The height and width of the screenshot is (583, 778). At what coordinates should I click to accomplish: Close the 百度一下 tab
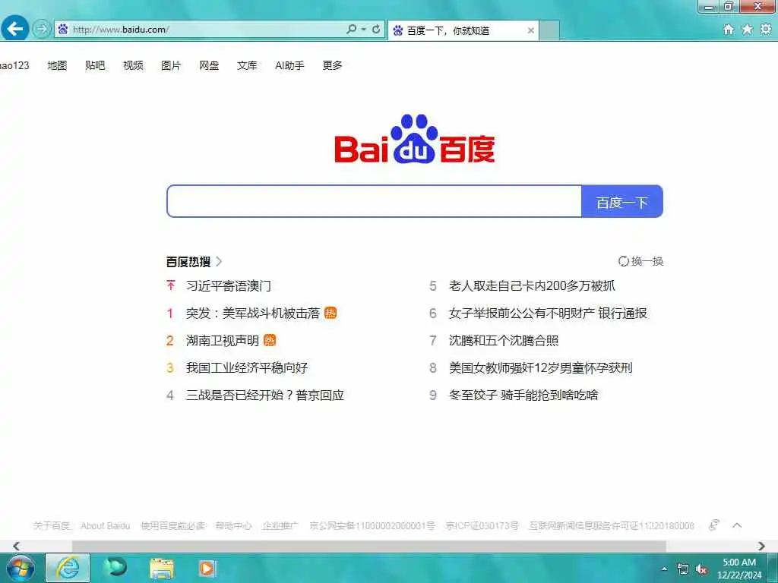[x=530, y=30]
